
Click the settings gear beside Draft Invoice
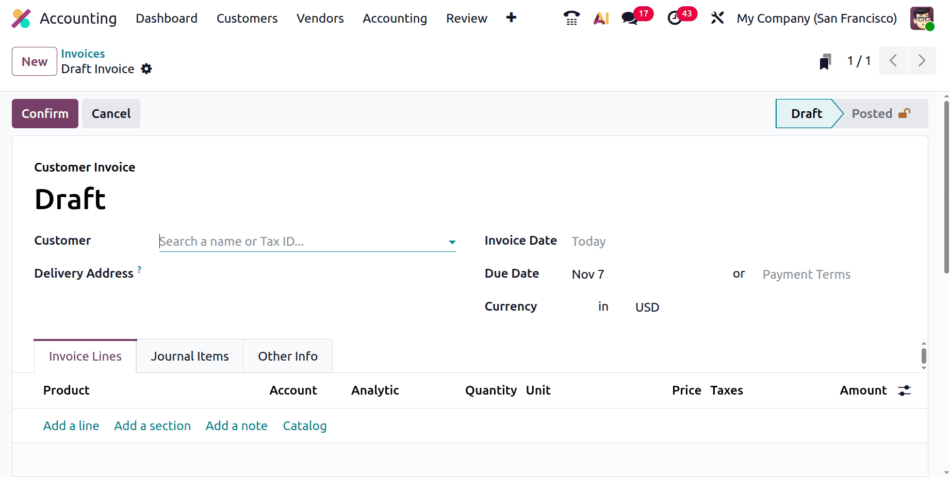coord(146,69)
